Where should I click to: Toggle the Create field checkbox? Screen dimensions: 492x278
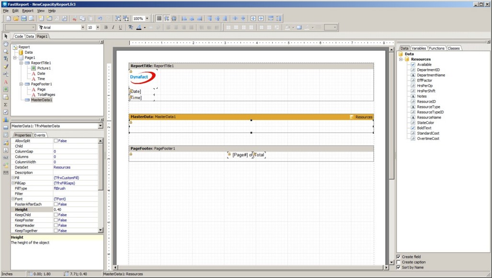tap(399, 257)
